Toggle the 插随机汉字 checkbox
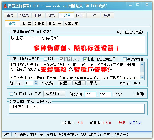Screen dimensions: 154x140 (x=61, y=59)
